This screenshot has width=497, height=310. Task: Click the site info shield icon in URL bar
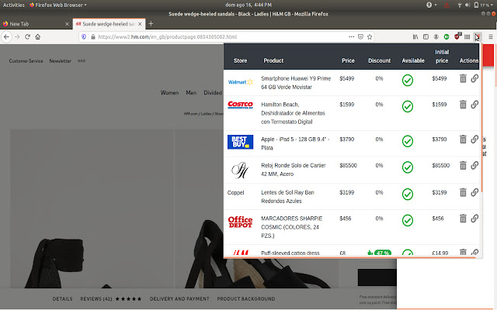click(84, 36)
